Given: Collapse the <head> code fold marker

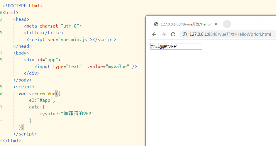Looking at the screenshot, I should 1,19.
